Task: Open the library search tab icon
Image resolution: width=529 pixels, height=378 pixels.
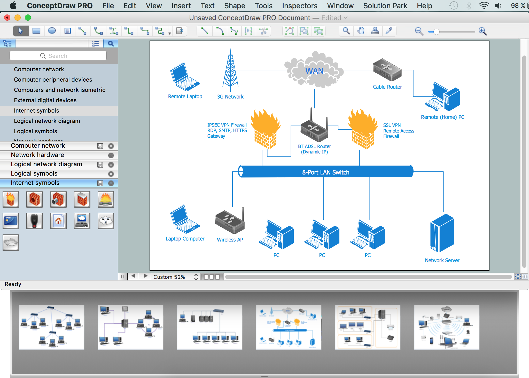Action: coord(111,44)
